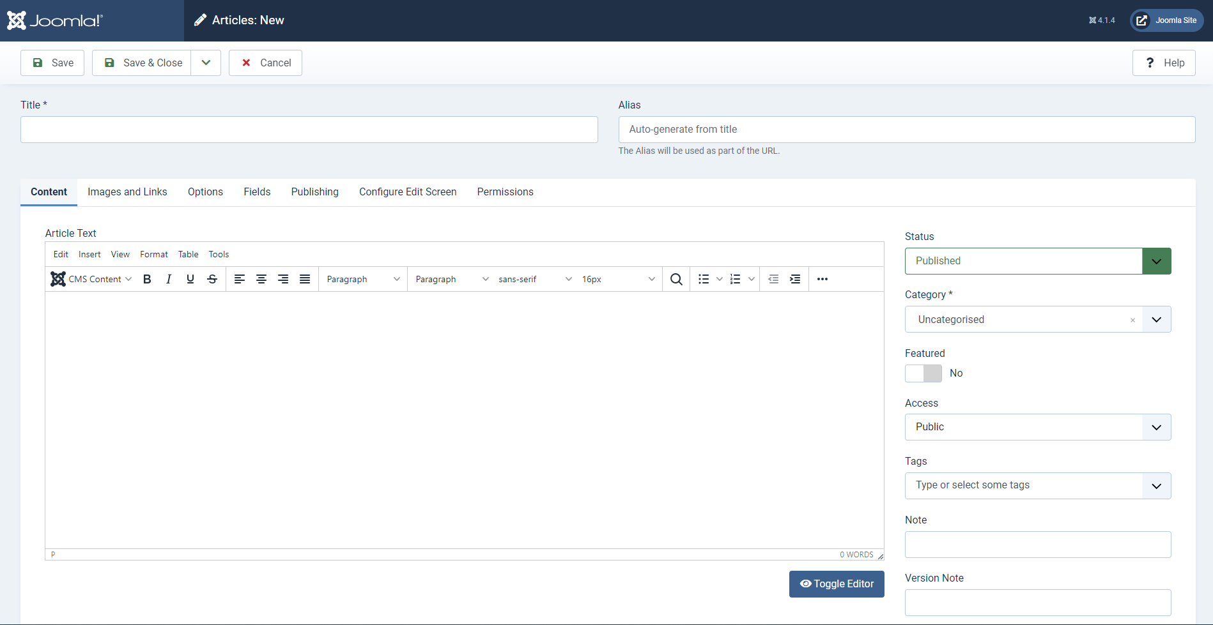Screen dimensions: 1213x625
Task: Open the Options tab
Action: click(x=205, y=192)
